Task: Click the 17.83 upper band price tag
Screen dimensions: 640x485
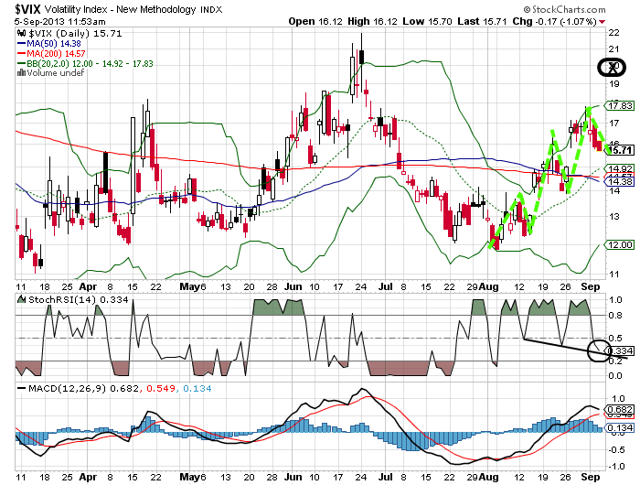Action: click(x=620, y=106)
